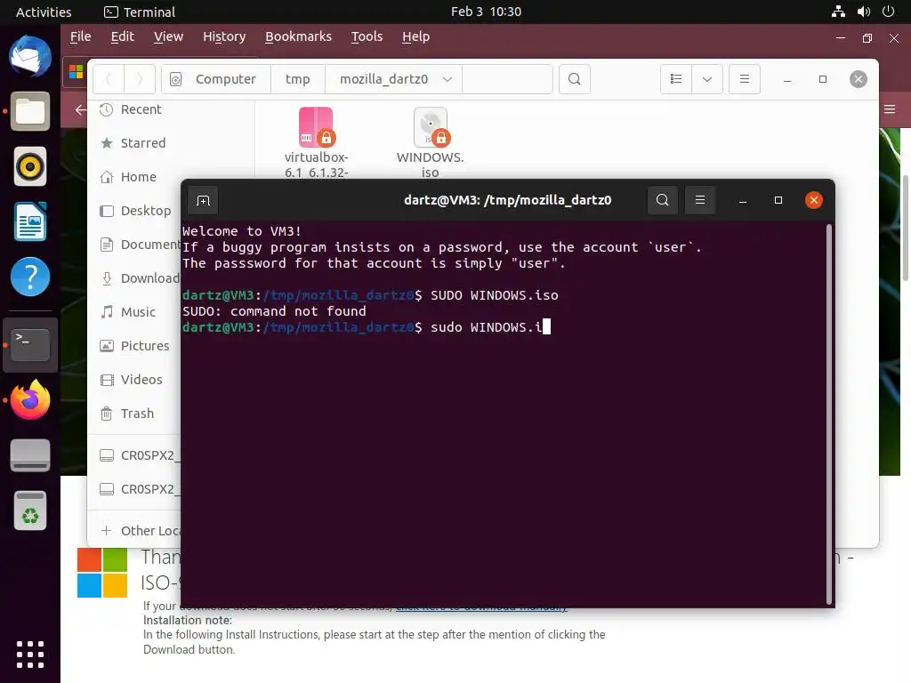Image resolution: width=911 pixels, height=683 pixels.
Task: Open the File menu
Action: pos(80,36)
